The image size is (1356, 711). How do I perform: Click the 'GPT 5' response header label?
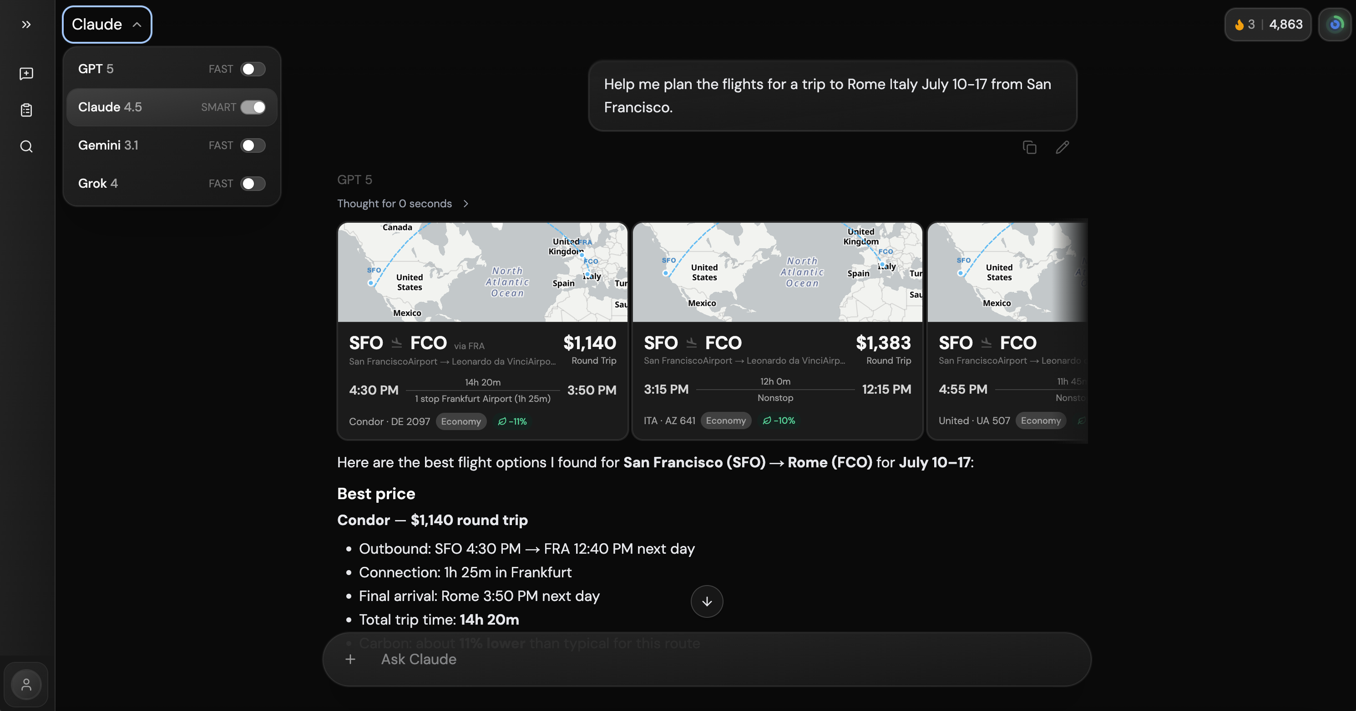coord(354,180)
